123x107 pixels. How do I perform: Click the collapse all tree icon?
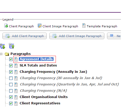[x=12, y=46]
